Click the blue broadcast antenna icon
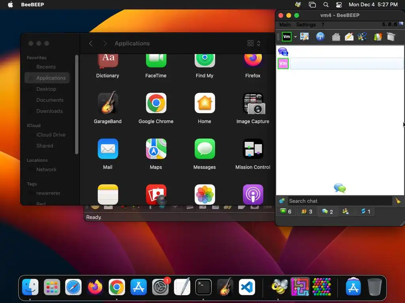This screenshot has height=303, width=405. click(x=320, y=37)
